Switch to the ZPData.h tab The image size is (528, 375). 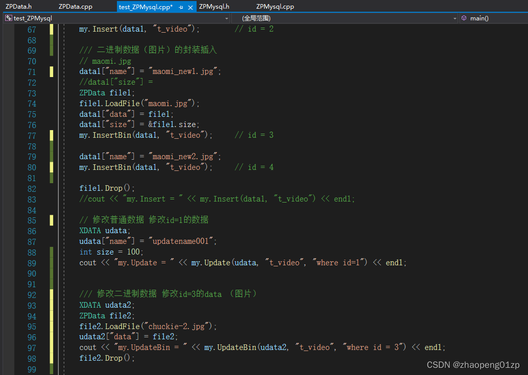coord(19,7)
